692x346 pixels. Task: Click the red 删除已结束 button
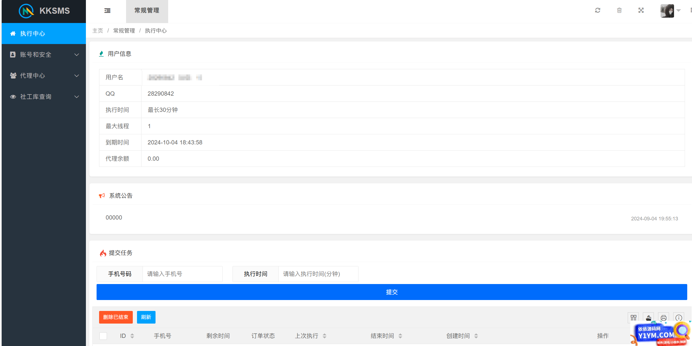[x=116, y=317]
